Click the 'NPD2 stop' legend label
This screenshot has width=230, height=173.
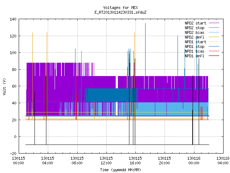pyautogui.click(x=194, y=28)
